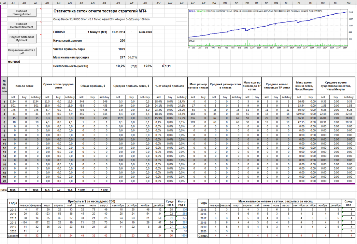Image resolution: width=357 pixels, height=244 pixels.
Task: Select monthly profitability 10,2%
Action: click(121, 66)
